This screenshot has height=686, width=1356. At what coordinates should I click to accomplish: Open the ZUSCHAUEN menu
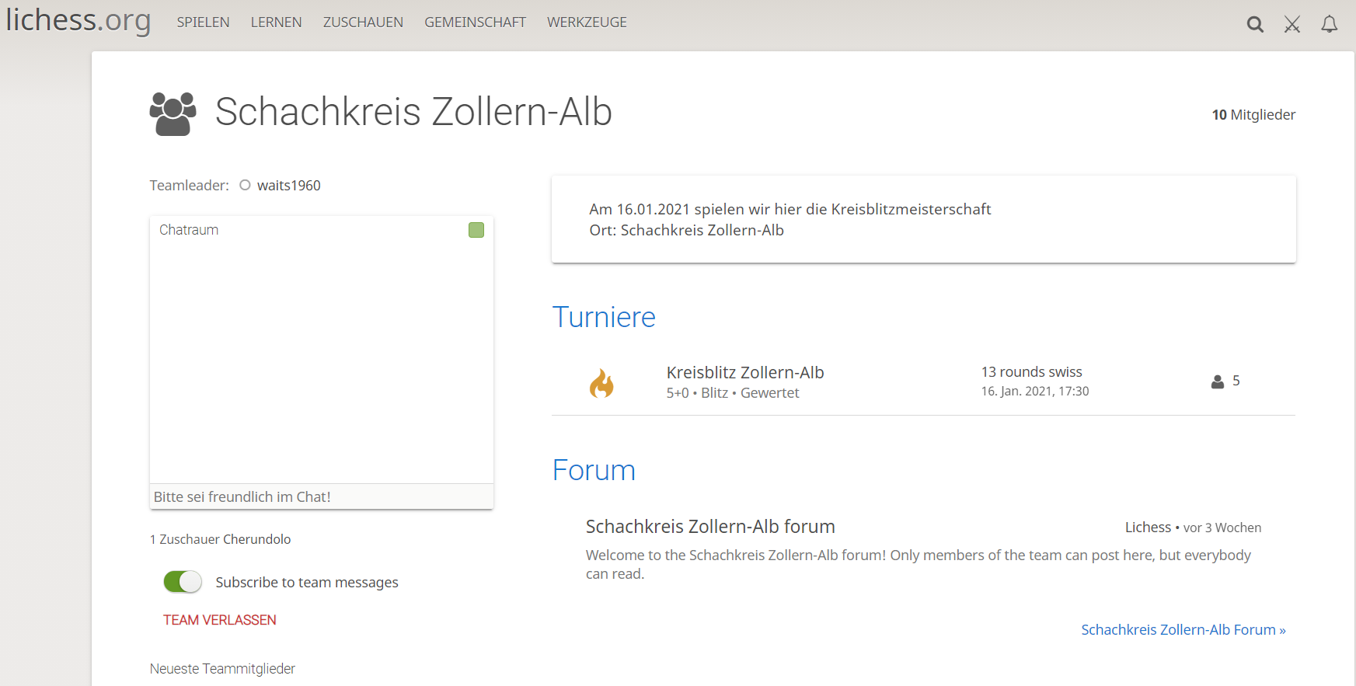click(x=363, y=23)
